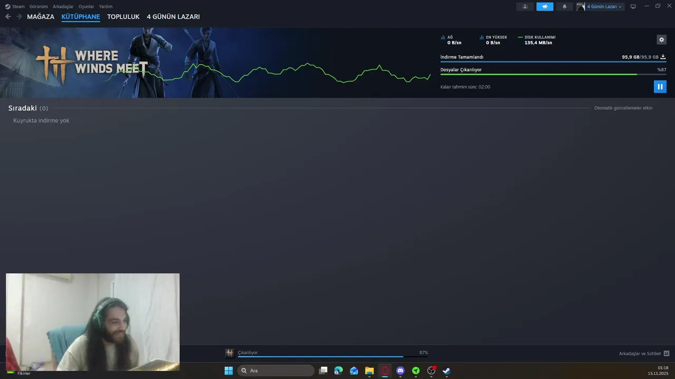Switch to the MAĞAZA tab
Screen dimensions: 675x379
(41, 17)
